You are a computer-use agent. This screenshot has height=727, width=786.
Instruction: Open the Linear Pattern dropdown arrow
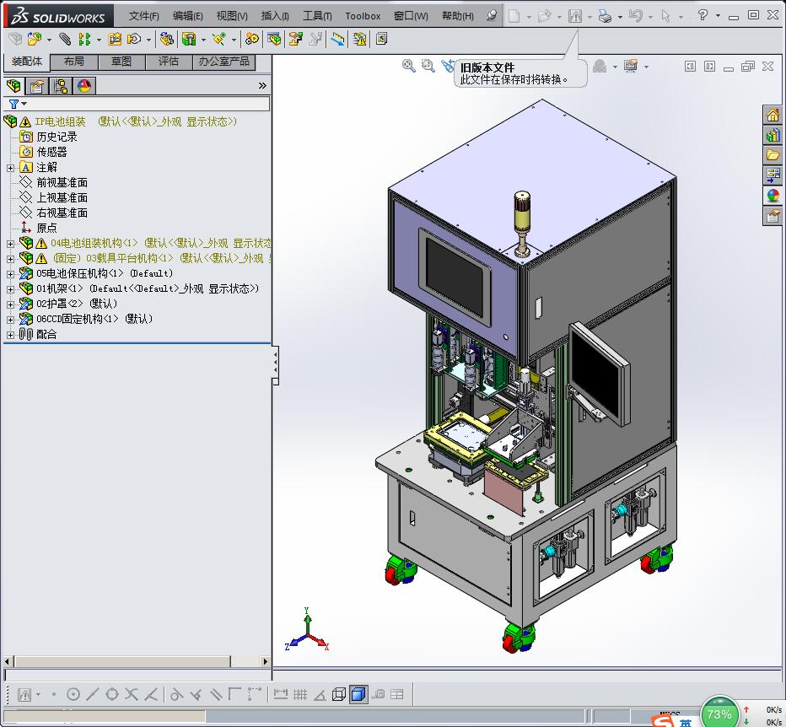[x=99, y=40]
